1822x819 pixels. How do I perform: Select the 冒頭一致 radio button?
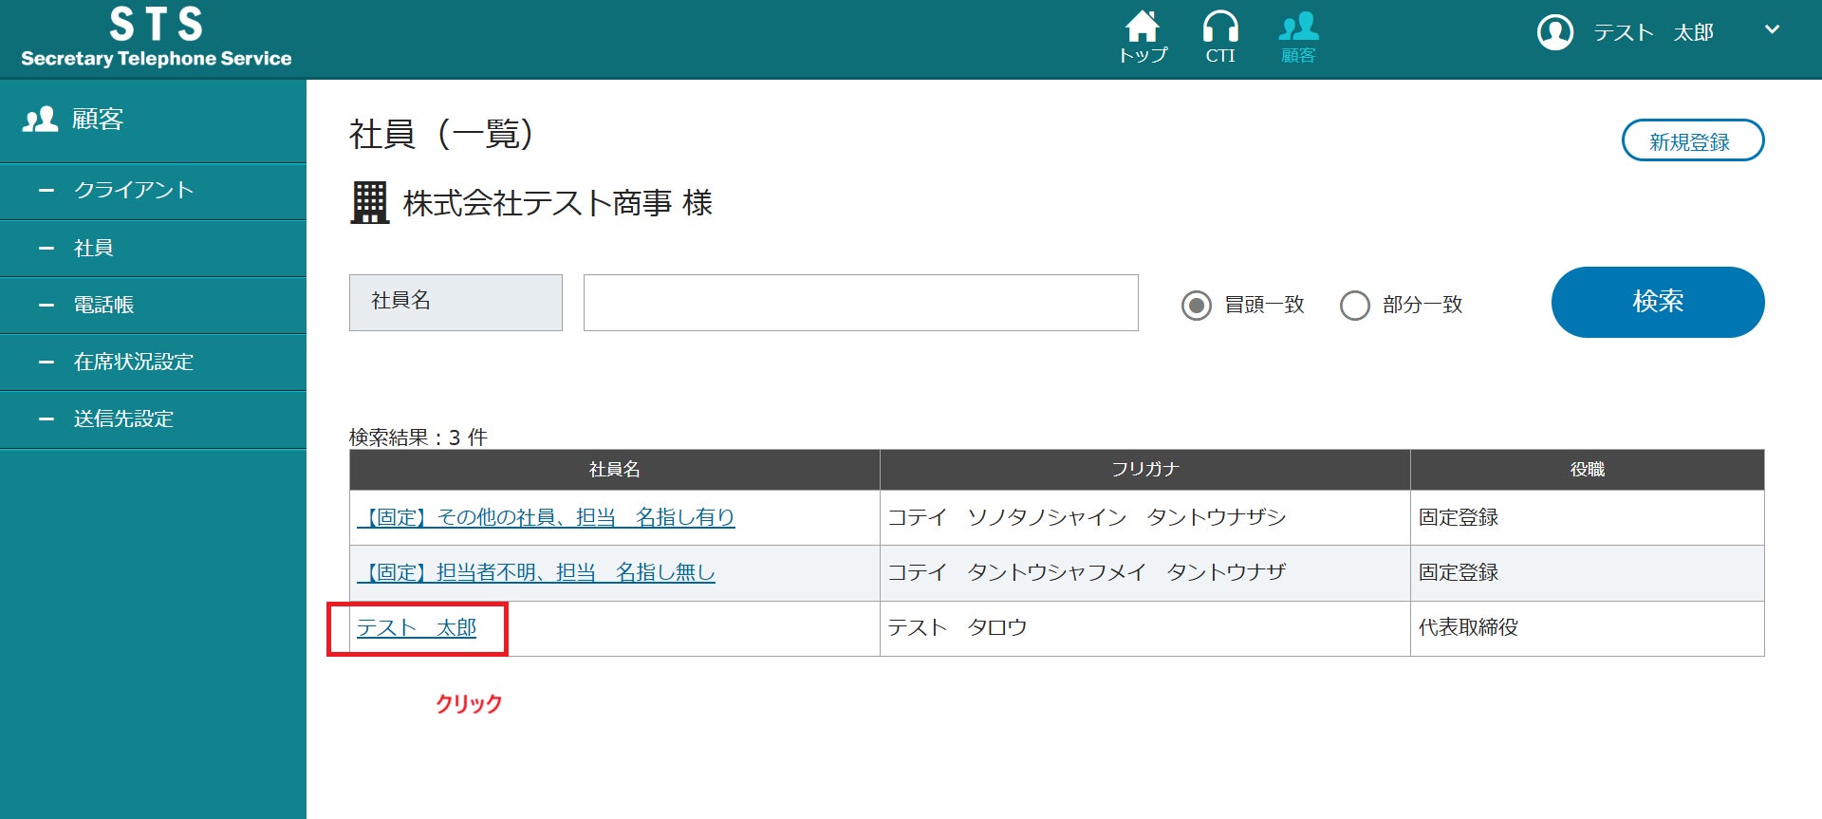(1197, 306)
